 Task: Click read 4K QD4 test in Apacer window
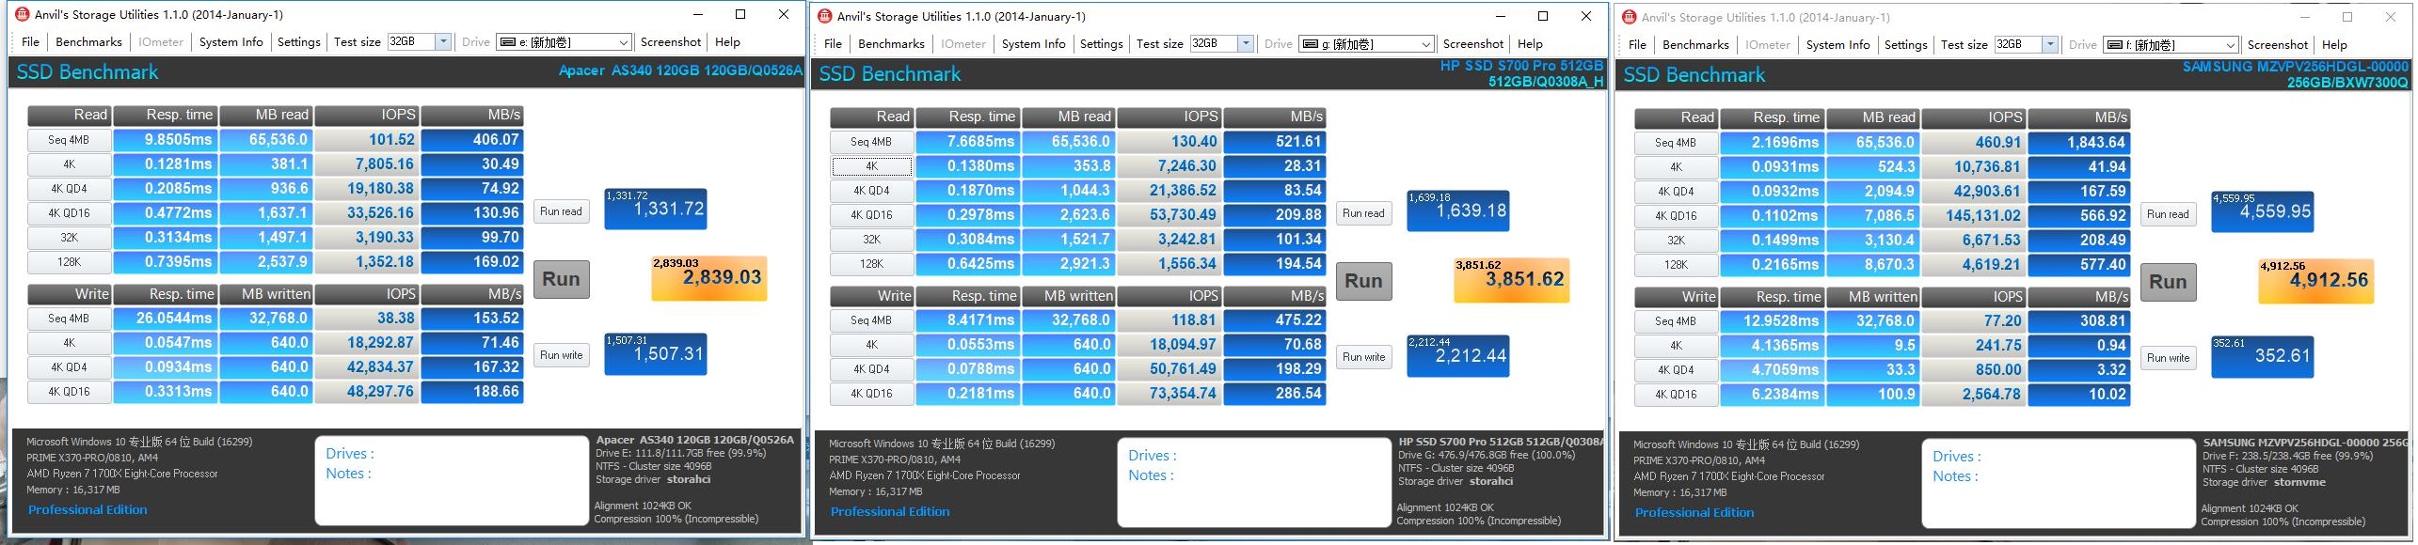point(69,189)
